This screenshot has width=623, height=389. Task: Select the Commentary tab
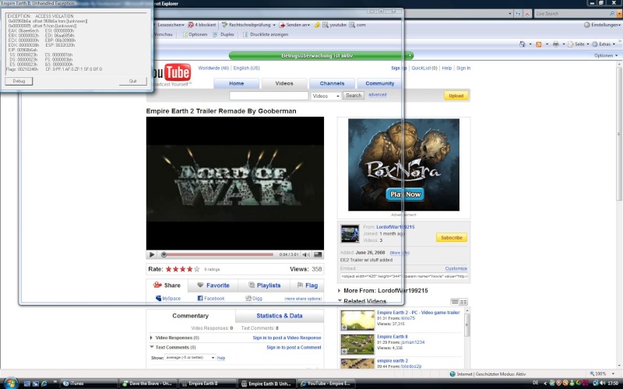[x=190, y=316]
